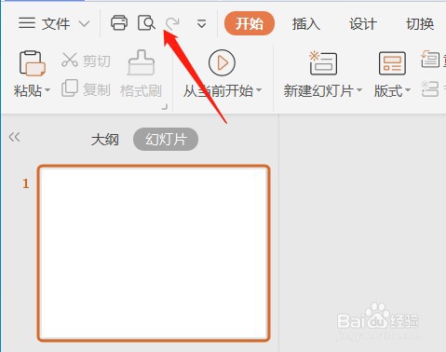Open print preview icon
Viewport: 446px width, 352px height.
tap(146, 23)
